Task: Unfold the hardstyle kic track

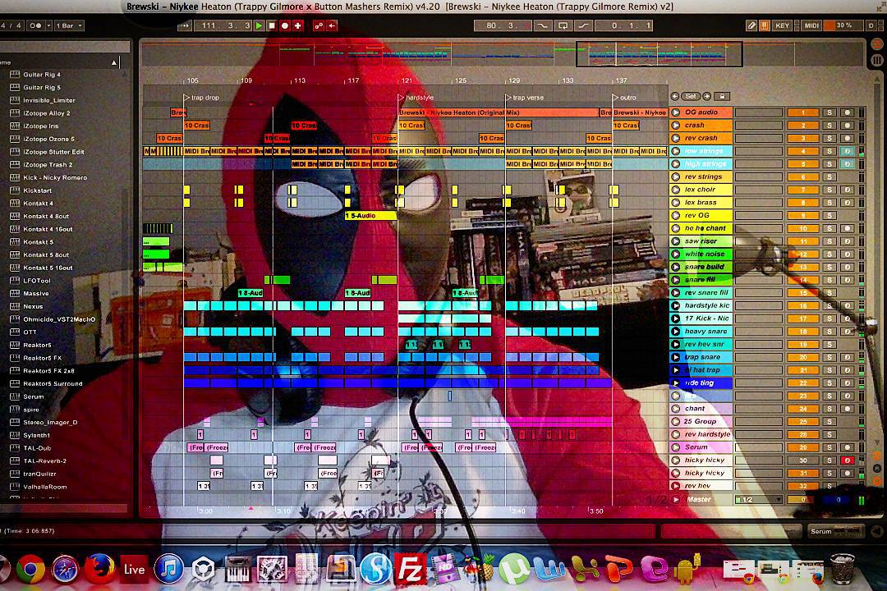Action: pos(675,305)
